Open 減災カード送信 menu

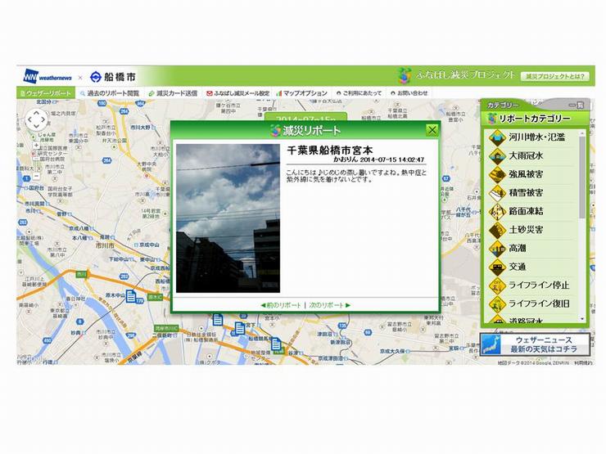(173, 93)
